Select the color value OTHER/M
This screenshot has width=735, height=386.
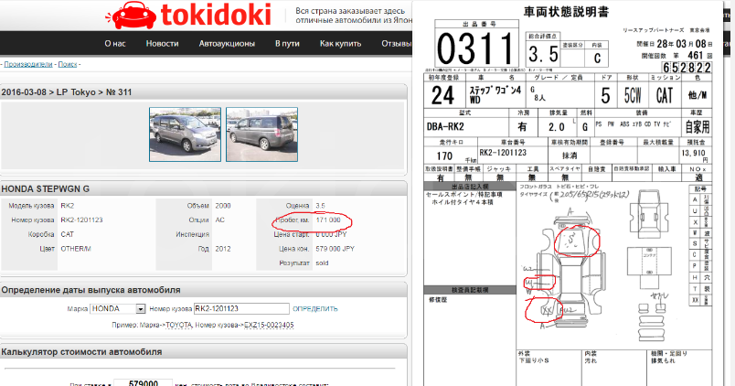(76, 249)
